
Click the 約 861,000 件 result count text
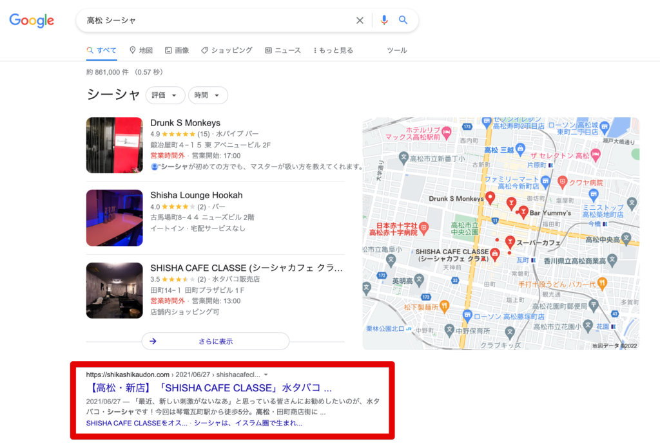point(108,72)
